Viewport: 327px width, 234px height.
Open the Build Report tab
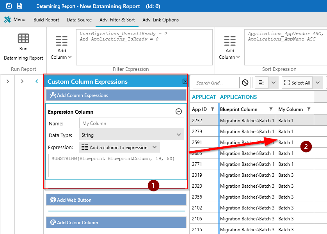coord(46,20)
